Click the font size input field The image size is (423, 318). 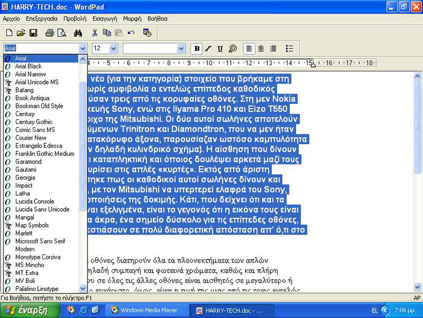tap(101, 49)
